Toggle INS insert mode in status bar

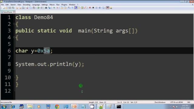189,102
